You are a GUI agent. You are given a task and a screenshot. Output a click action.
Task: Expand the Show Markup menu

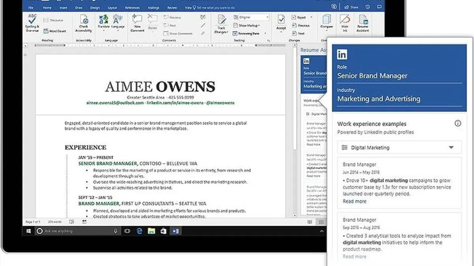tap(247, 26)
